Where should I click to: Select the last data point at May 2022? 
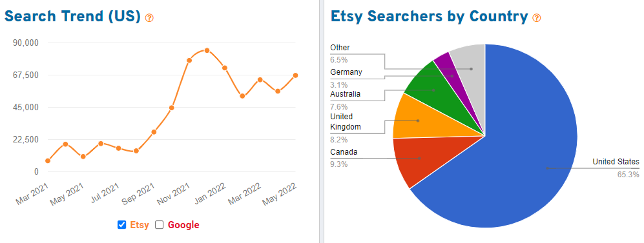point(295,75)
